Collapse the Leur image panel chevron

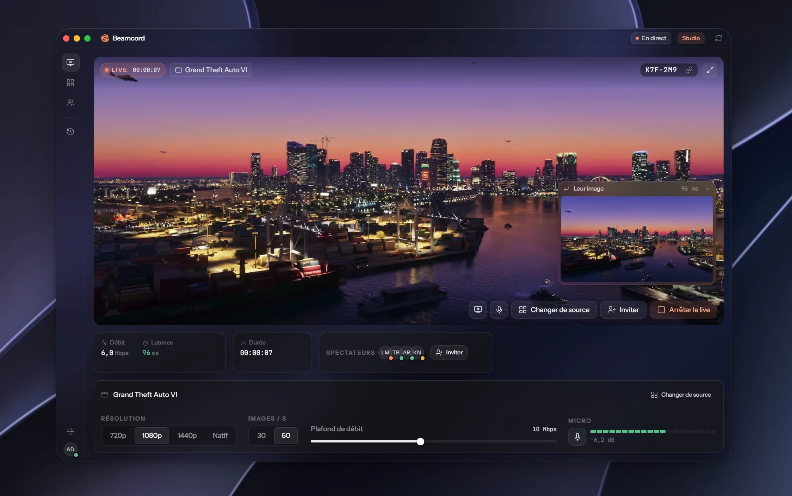point(707,189)
